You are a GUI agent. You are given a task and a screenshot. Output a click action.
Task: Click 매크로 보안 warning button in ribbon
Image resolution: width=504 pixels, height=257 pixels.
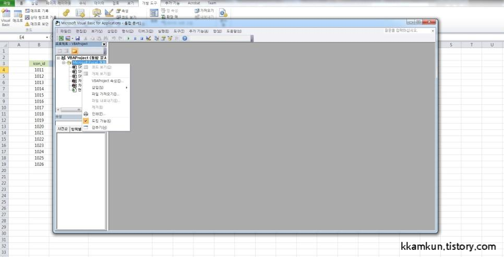click(37, 24)
